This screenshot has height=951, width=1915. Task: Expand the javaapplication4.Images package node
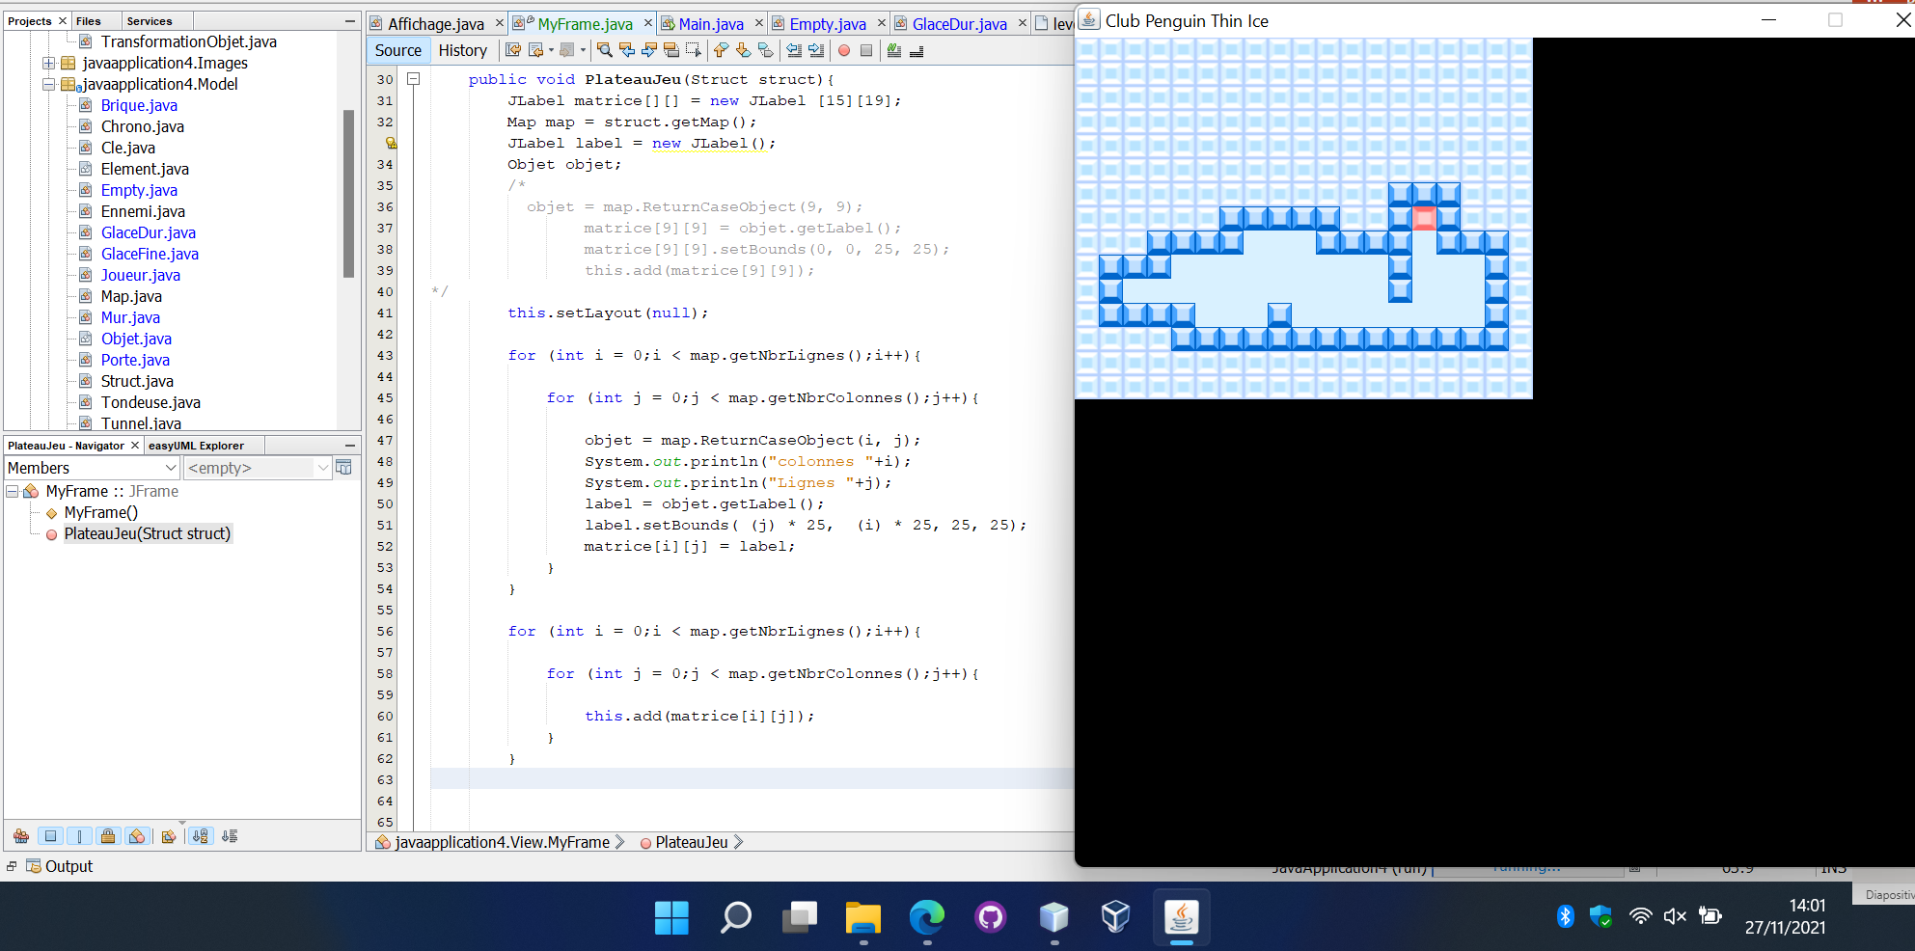tap(48, 63)
